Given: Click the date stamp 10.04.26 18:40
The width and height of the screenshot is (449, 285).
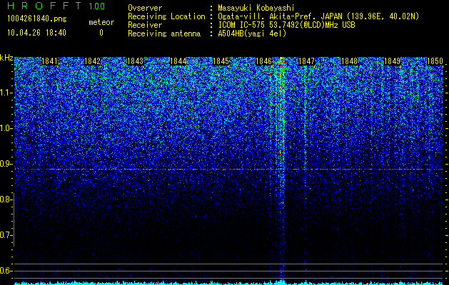Looking at the screenshot, I should pyautogui.click(x=36, y=33).
